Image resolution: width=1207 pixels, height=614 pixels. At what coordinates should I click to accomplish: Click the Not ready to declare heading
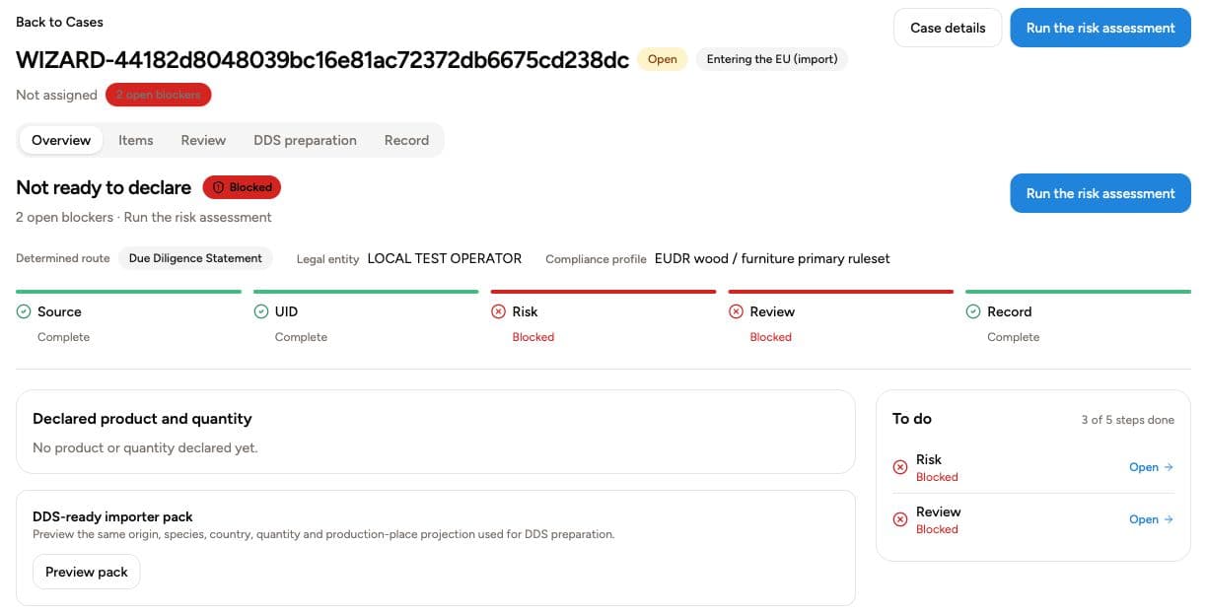(104, 187)
